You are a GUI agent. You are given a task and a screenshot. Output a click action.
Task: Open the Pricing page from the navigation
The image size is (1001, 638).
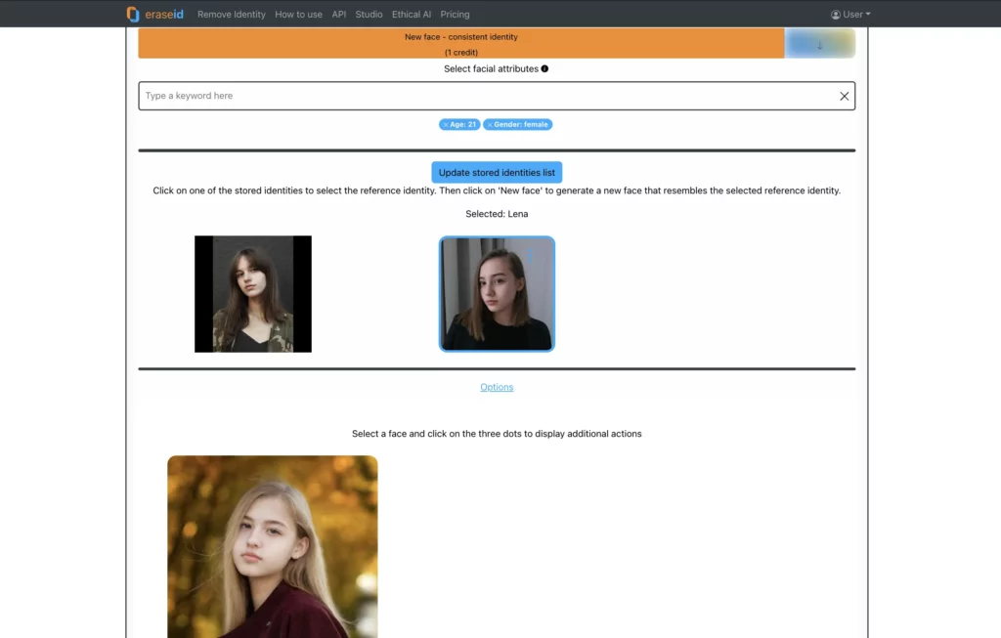(x=455, y=14)
